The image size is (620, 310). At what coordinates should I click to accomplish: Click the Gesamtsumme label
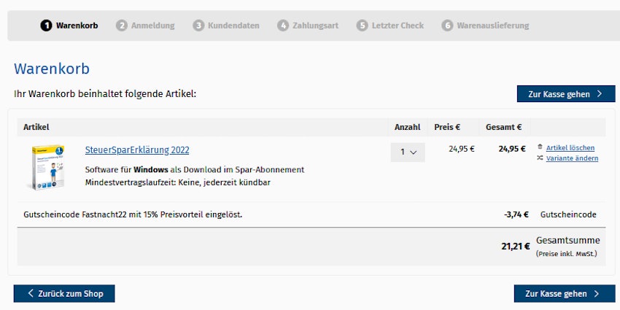coord(567,241)
